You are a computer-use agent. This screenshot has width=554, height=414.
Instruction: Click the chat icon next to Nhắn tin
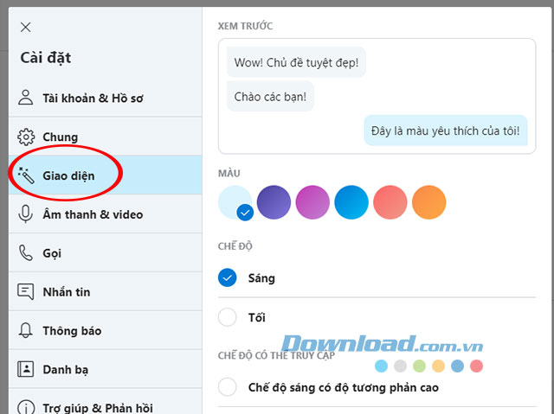point(26,291)
